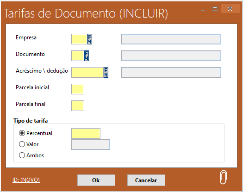Confirm with the Ok button
This screenshot has width=243, height=192.
click(96, 180)
